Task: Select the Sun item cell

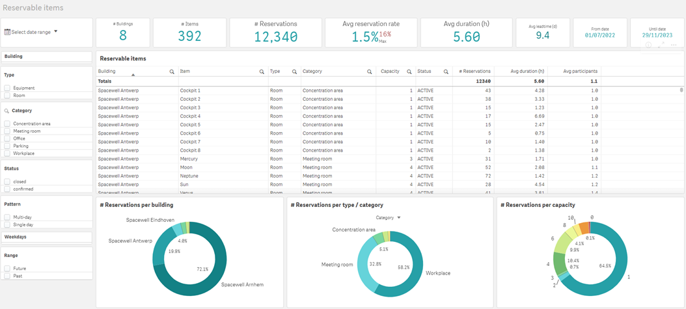Action: tap(223, 185)
